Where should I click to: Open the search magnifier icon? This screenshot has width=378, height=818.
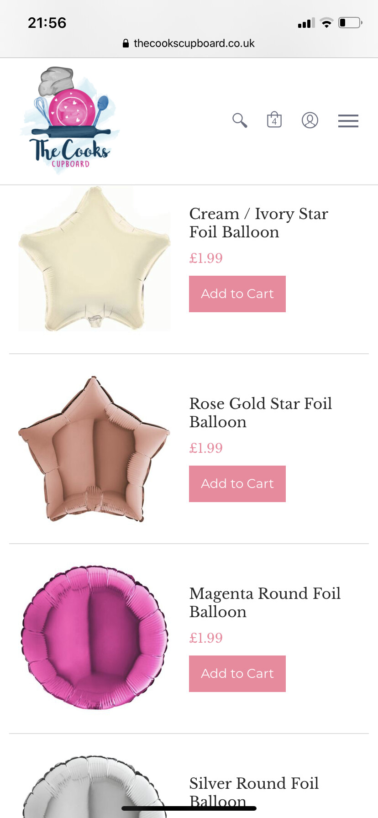tap(240, 121)
